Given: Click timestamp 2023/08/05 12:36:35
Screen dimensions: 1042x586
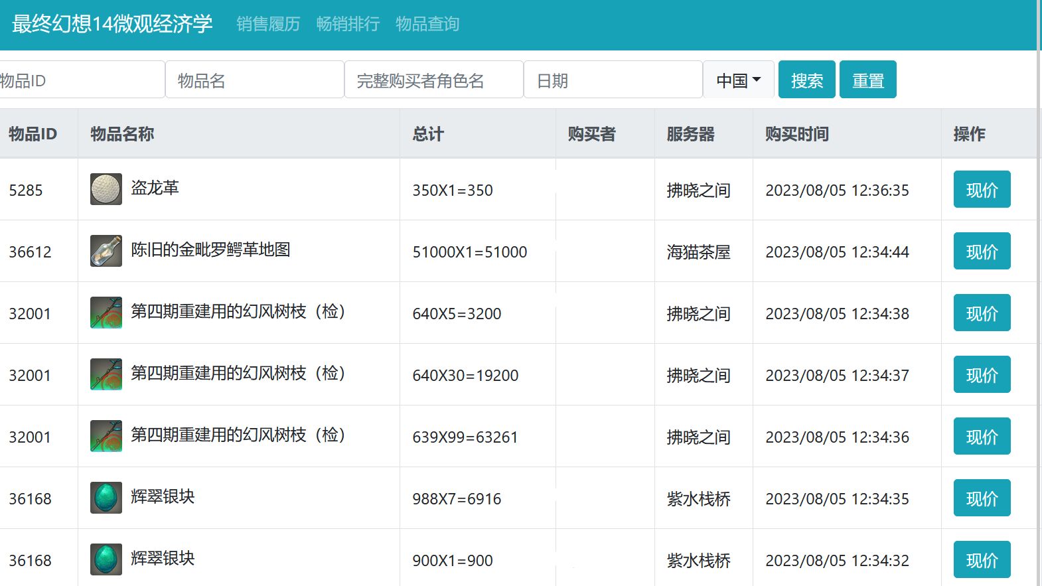Looking at the screenshot, I should click(838, 190).
